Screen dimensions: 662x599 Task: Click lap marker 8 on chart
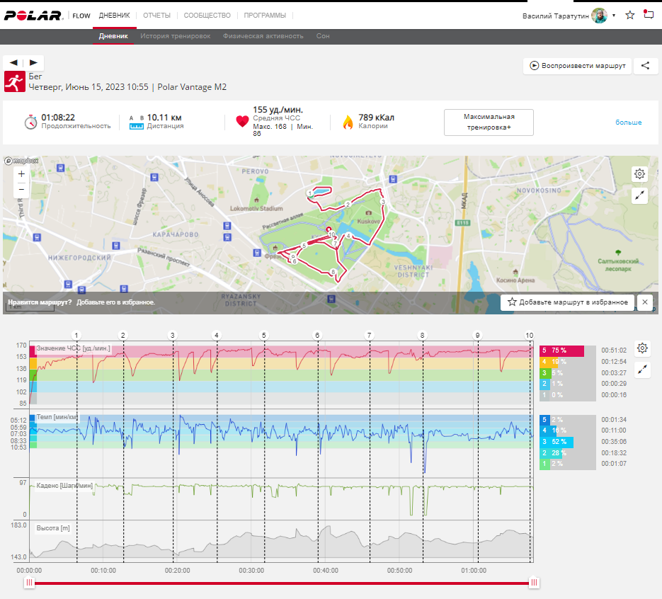pos(422,335)
